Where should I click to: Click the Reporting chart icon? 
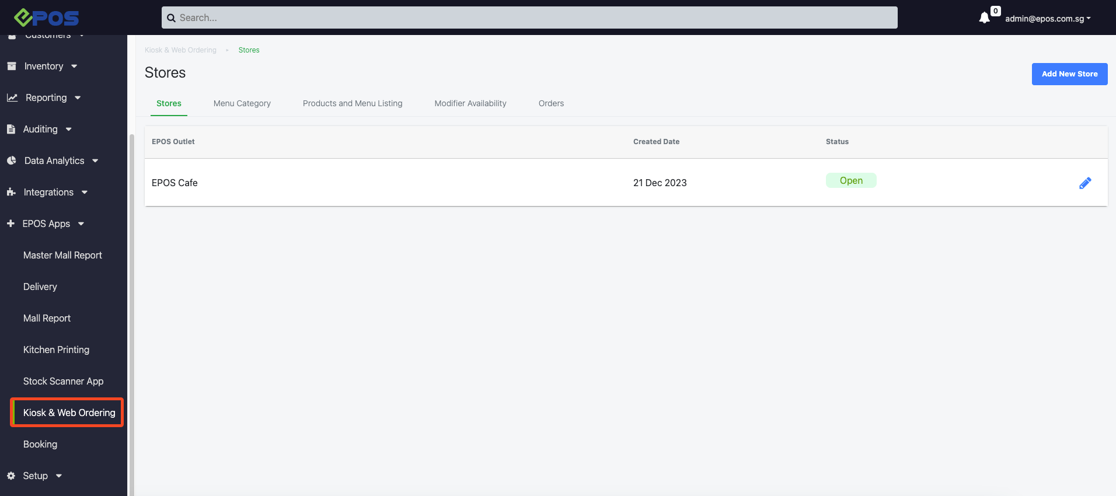tap(12, 97)
